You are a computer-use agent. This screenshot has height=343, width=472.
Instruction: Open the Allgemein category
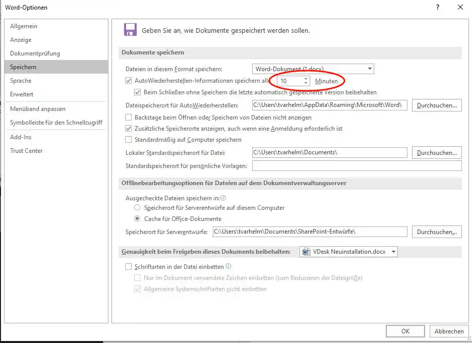[x=24, y=26]
